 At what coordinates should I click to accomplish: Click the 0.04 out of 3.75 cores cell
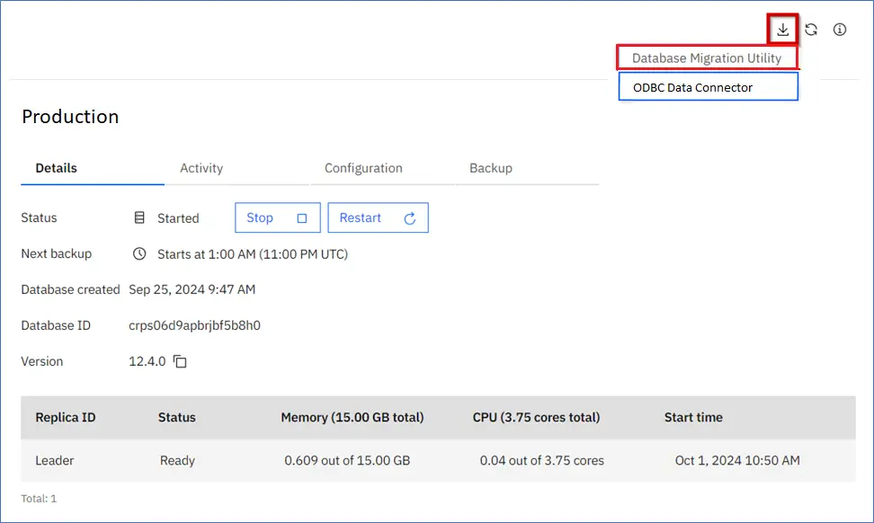[542, 461]
